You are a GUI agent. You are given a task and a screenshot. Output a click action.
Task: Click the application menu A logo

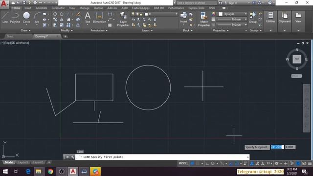tap(4, 4)
